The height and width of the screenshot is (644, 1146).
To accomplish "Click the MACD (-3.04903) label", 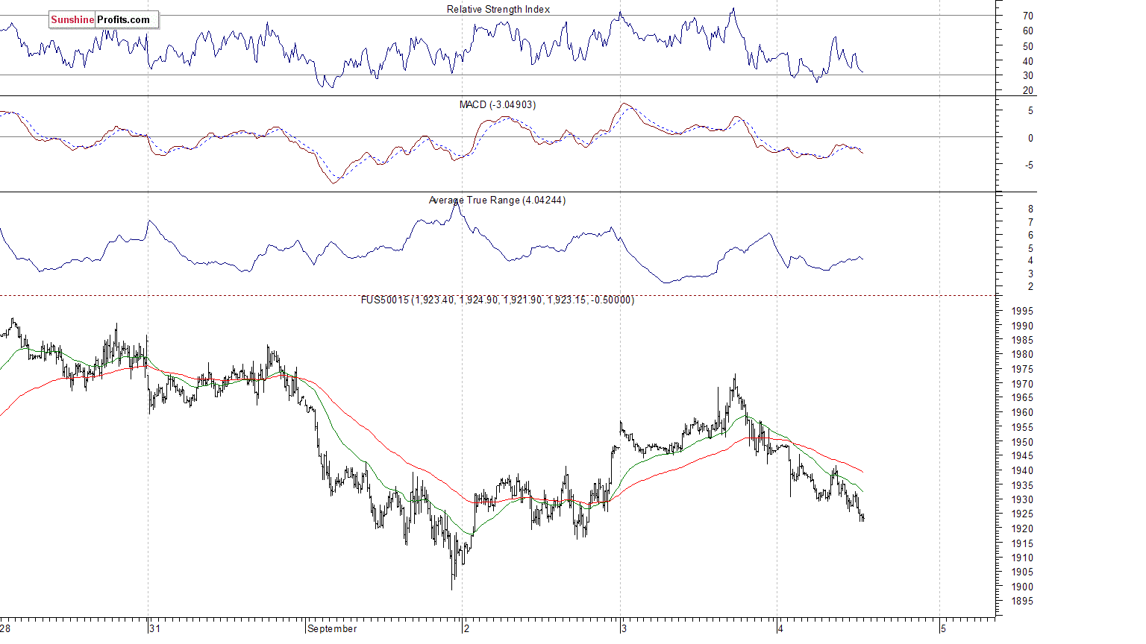I will tap(497, 104).
